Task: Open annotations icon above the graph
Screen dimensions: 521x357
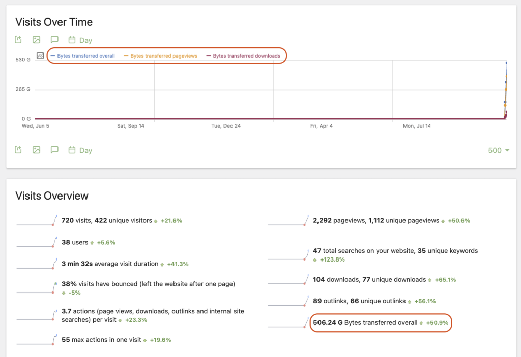Action: click(x=54, y=40)
